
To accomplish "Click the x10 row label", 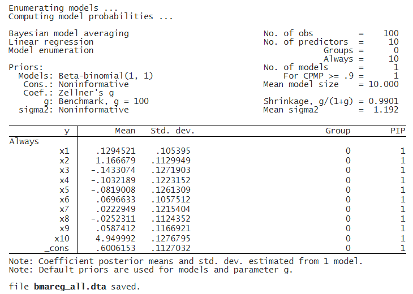I will [x=62, y=239].
